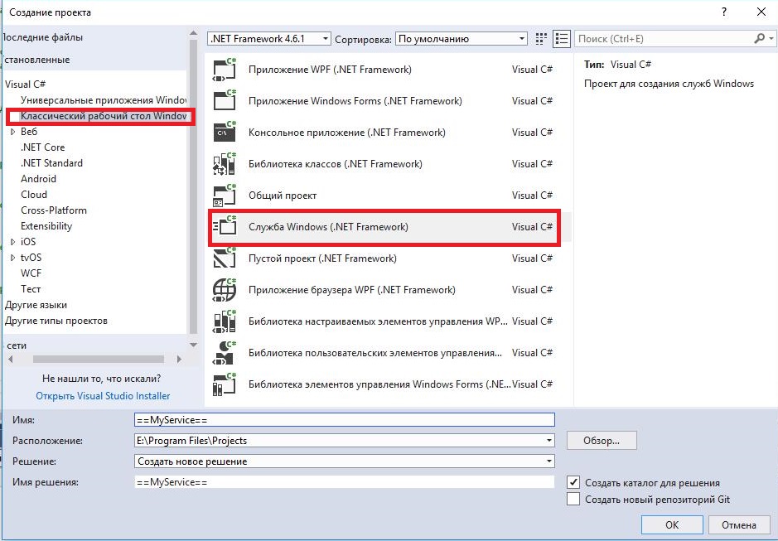Select 'Универсальные приложения Windows' category

click(104, 100)
